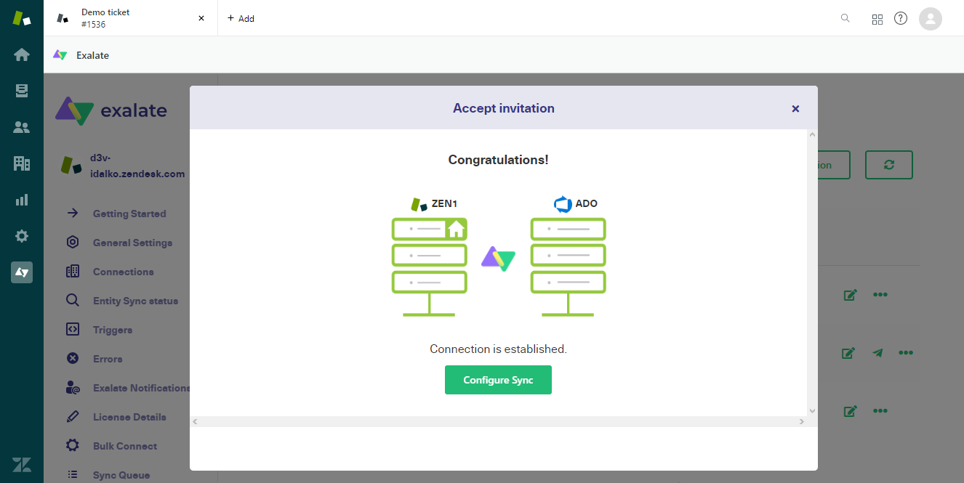The width and height of the screenshot is (964, 483).
Task: Open Connections in Exalate menu
Action: (x=123, y=272)
